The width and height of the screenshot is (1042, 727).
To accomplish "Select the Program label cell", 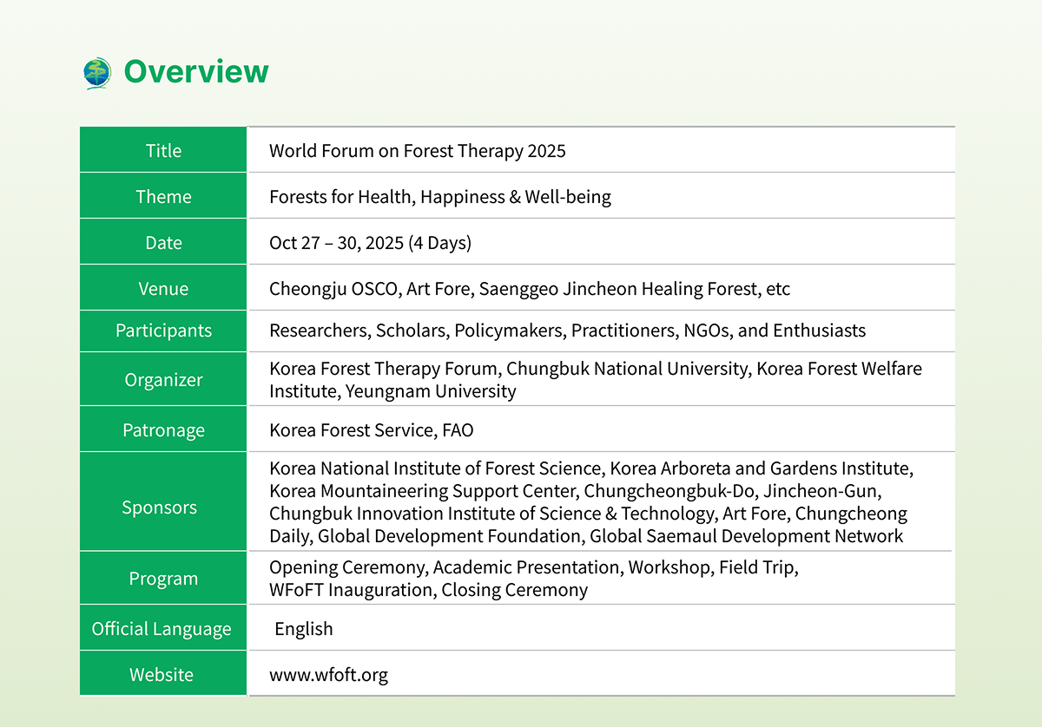I will tap(163, 578).
